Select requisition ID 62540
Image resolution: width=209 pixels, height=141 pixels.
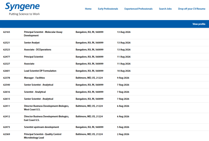pos(6,85)
